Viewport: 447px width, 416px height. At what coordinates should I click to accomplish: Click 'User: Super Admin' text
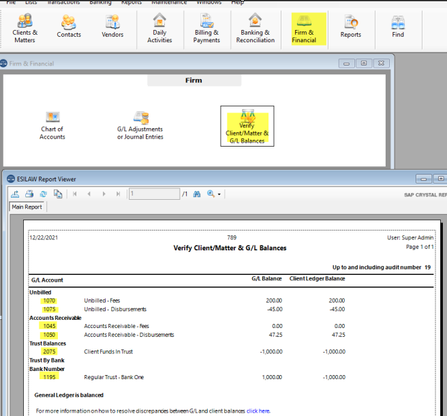(410, 238)
